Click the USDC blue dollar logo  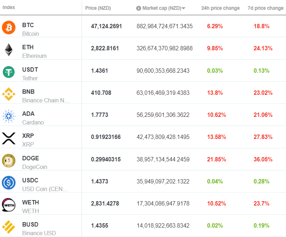[x=9, y=183]
